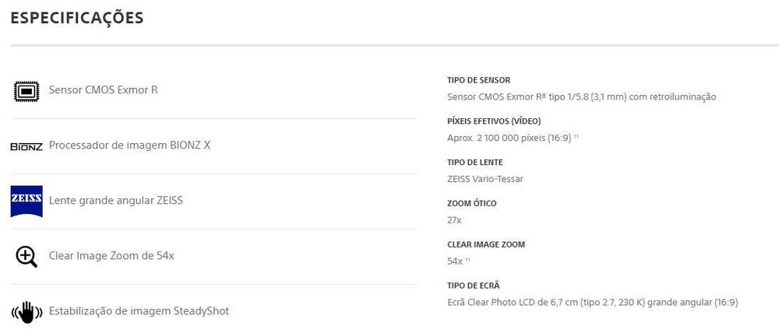The width and height of the screenshot is (779, 333).
Task: Click the 27x optical zoom value
Action: click(454, 220)
